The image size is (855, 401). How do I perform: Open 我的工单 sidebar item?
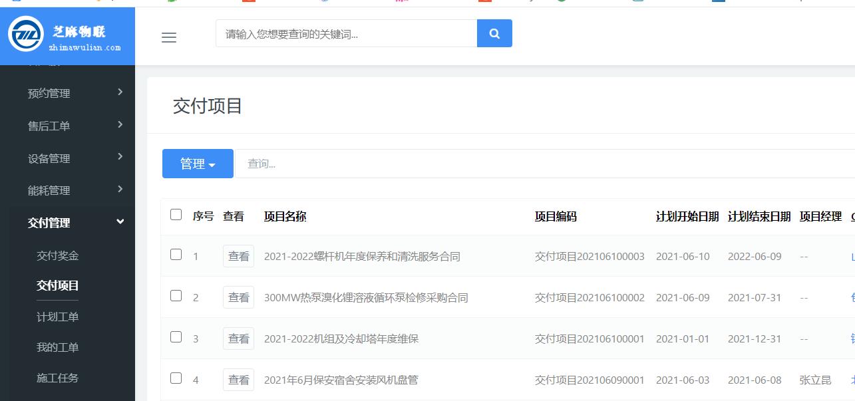click(x=58, y=347)
